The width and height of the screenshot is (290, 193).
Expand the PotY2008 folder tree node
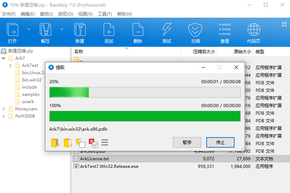click(x=3, y=116)
